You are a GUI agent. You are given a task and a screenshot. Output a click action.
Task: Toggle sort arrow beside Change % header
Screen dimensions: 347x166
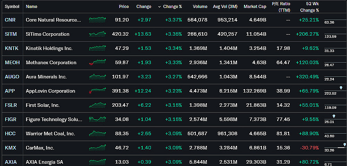click(x=159, y=7)
